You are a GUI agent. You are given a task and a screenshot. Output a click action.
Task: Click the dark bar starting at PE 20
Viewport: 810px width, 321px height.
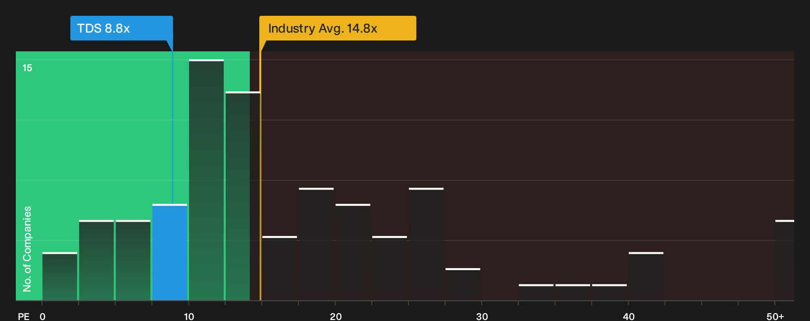(353, 252)
